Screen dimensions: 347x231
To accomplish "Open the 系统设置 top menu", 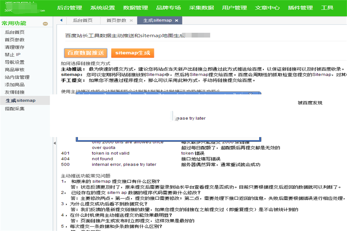I will click(103, 8).
